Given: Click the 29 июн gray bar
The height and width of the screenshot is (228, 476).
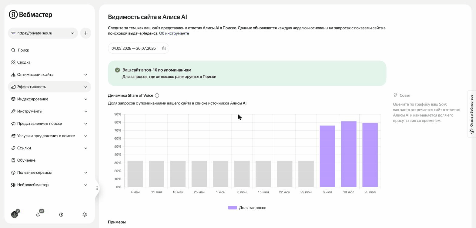Looking at the screenshot, I should click(x=306, y=174).
